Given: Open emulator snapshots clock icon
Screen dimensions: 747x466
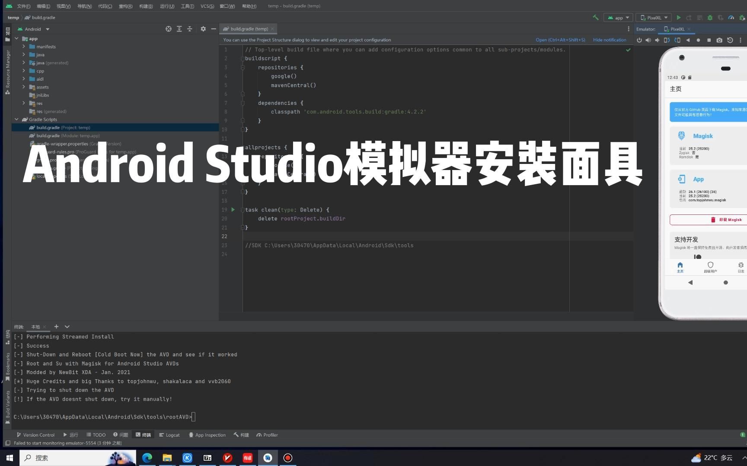Looking at the screenshot, I should point(730,40).
